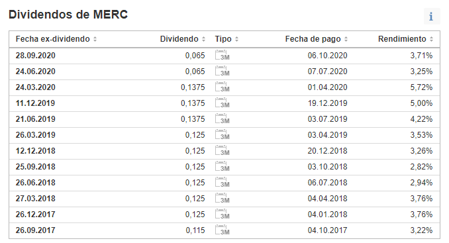Click yield value 5,00%
The width and height of the screenshot is (449, 243).
(421, 103)
